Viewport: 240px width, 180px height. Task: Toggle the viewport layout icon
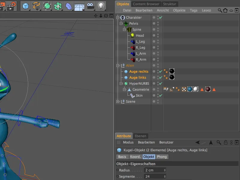111,16
